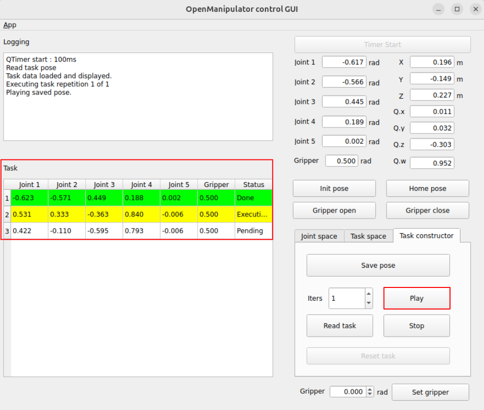Click the Set gripper button

tap(430, 392)
